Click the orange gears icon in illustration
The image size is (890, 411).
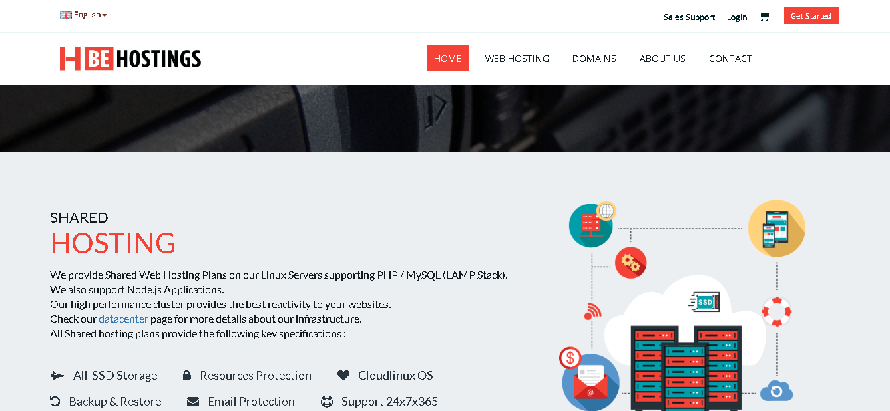pos(630,263)
